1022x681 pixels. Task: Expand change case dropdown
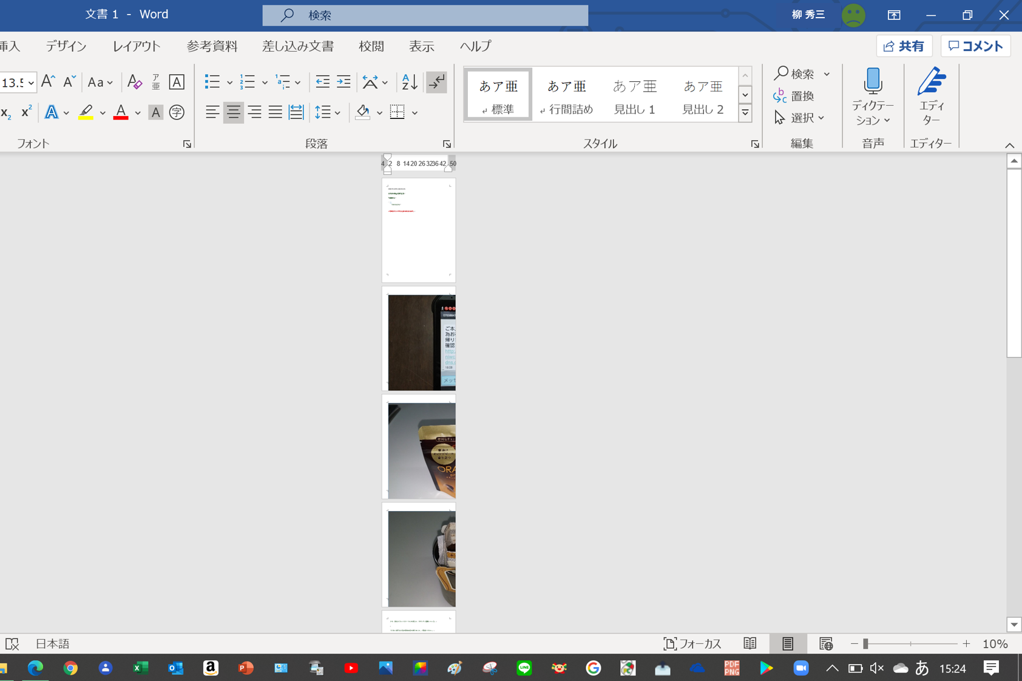point(110,83)
